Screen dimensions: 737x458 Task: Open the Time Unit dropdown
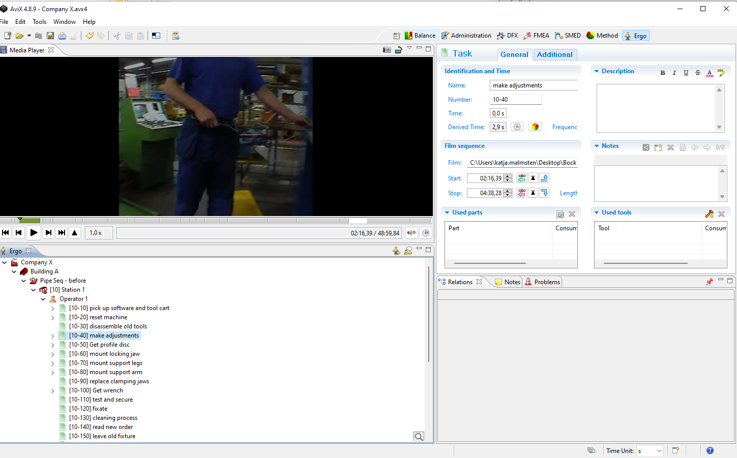[659, 451]
